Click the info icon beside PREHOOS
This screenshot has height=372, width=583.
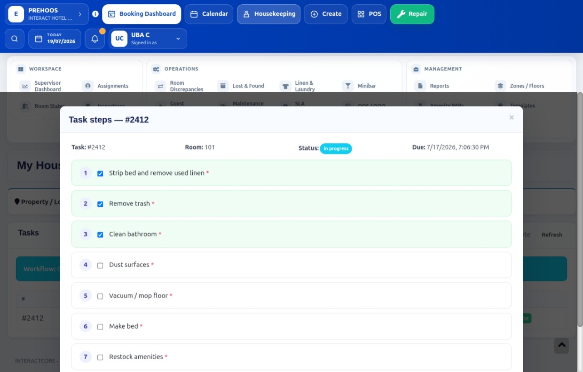(95, 14)
